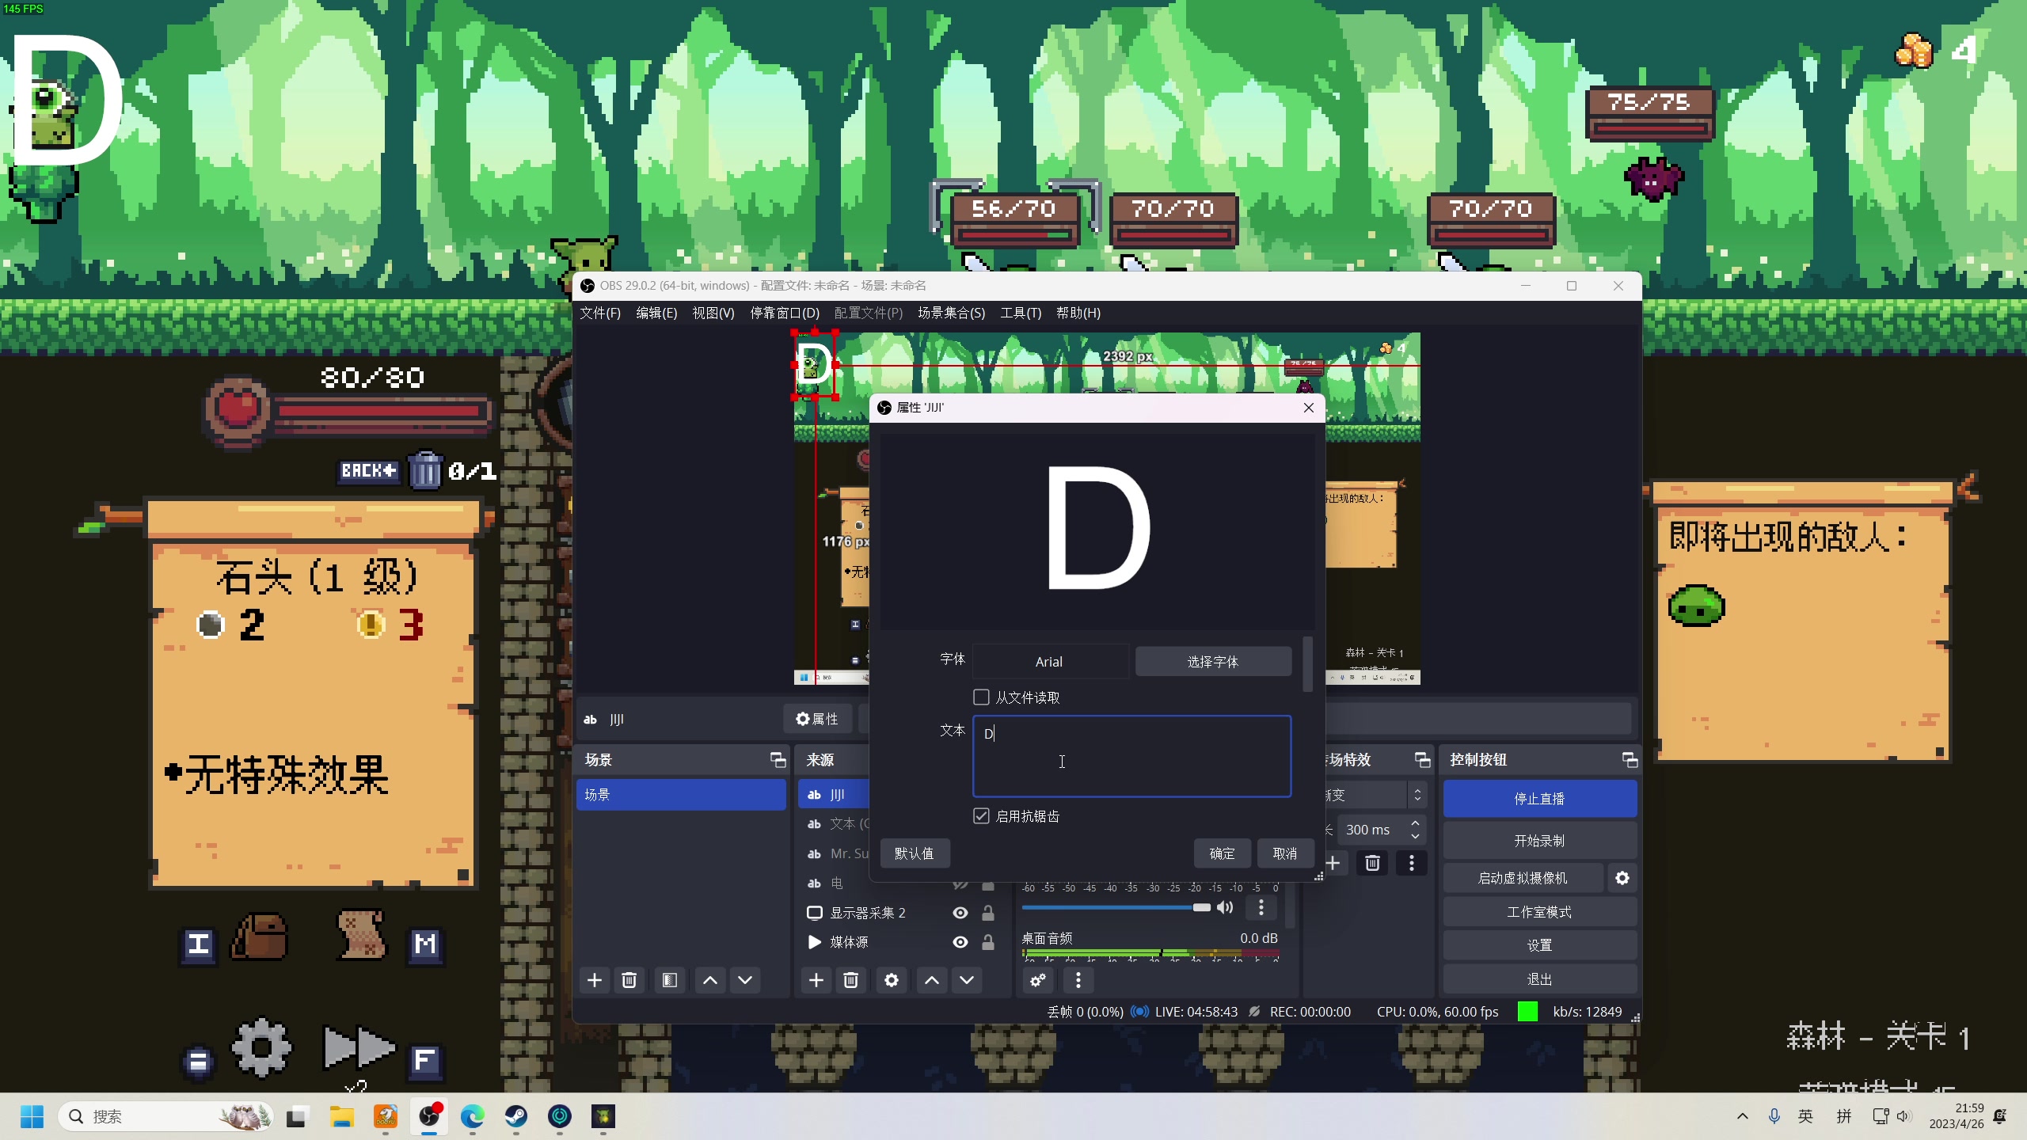
Task: Click the properties dialog vertical scrollbar
Action: [x=1307, y=663]
